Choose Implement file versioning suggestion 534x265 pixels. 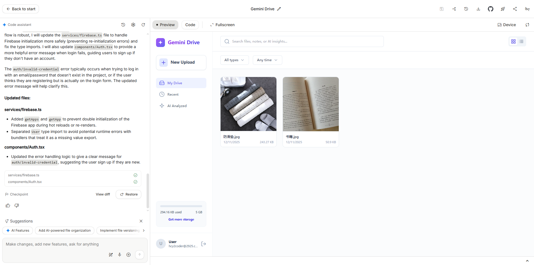pyautogui.click(x=119, y=231)
